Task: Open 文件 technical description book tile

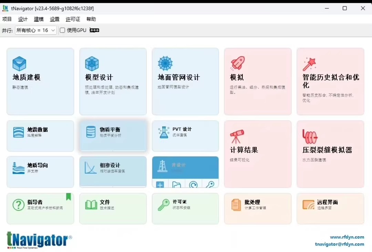Action: [x=113, y=209]
